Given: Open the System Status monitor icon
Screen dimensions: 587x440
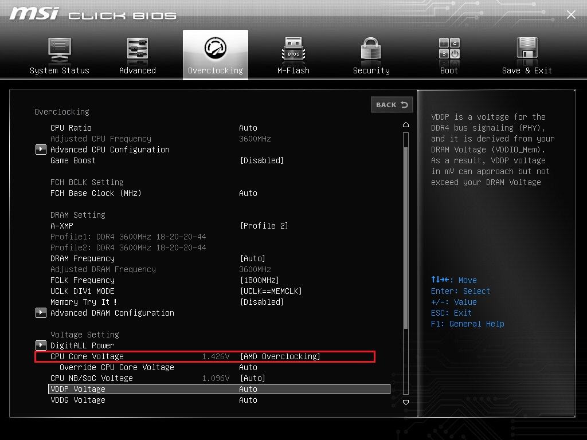Looking at the screenshot, I should click(x=60, y=50).
